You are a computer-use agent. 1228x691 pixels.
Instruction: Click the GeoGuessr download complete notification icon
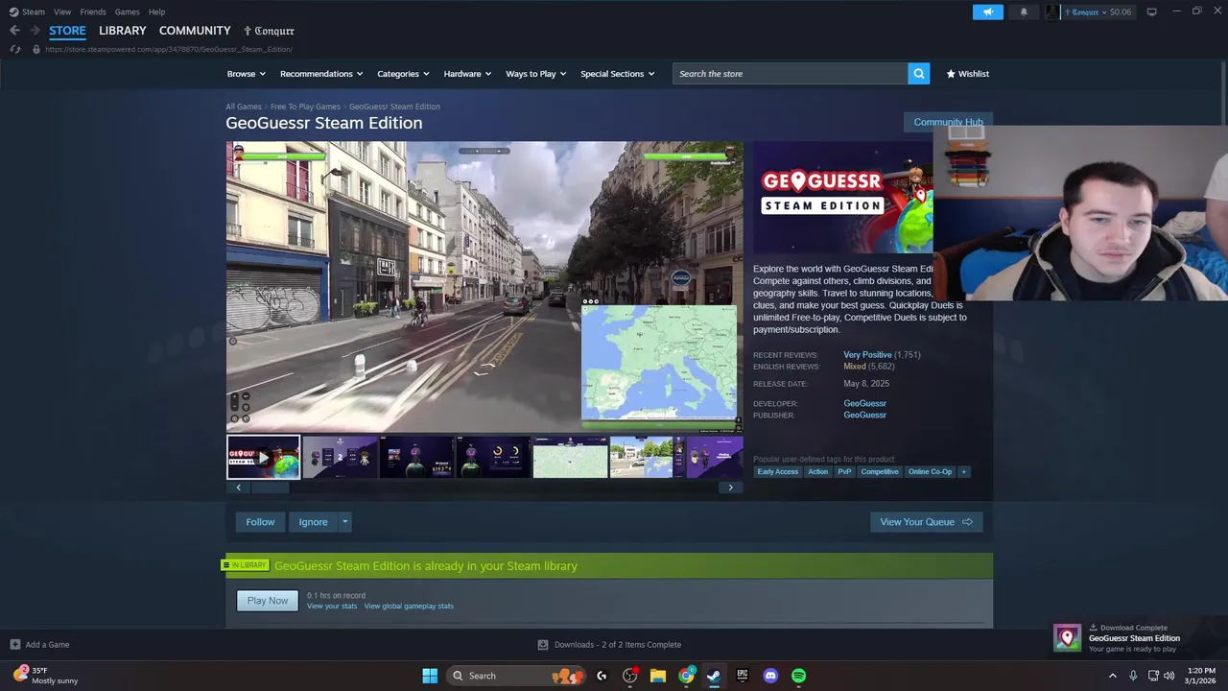tap(1067, 638)
